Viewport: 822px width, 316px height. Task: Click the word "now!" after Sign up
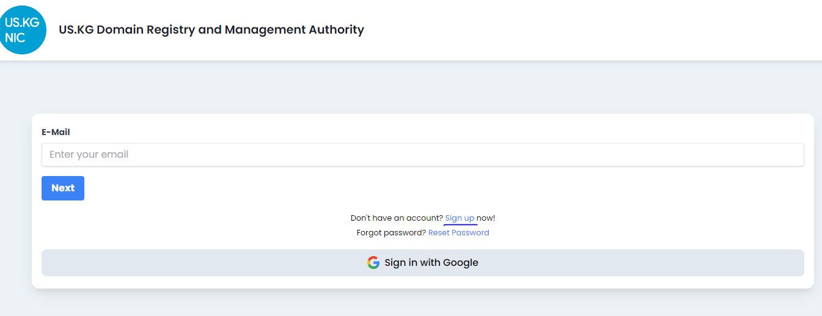(x=486, y=218)
